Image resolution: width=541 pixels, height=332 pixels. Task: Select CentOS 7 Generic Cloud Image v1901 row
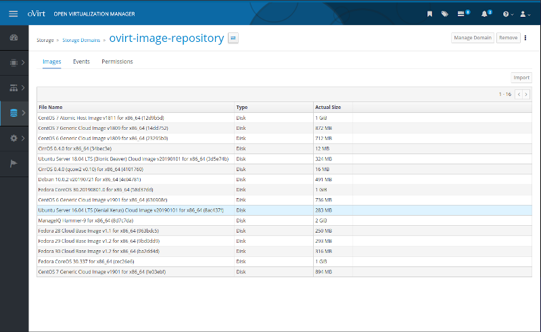point(284,272)
